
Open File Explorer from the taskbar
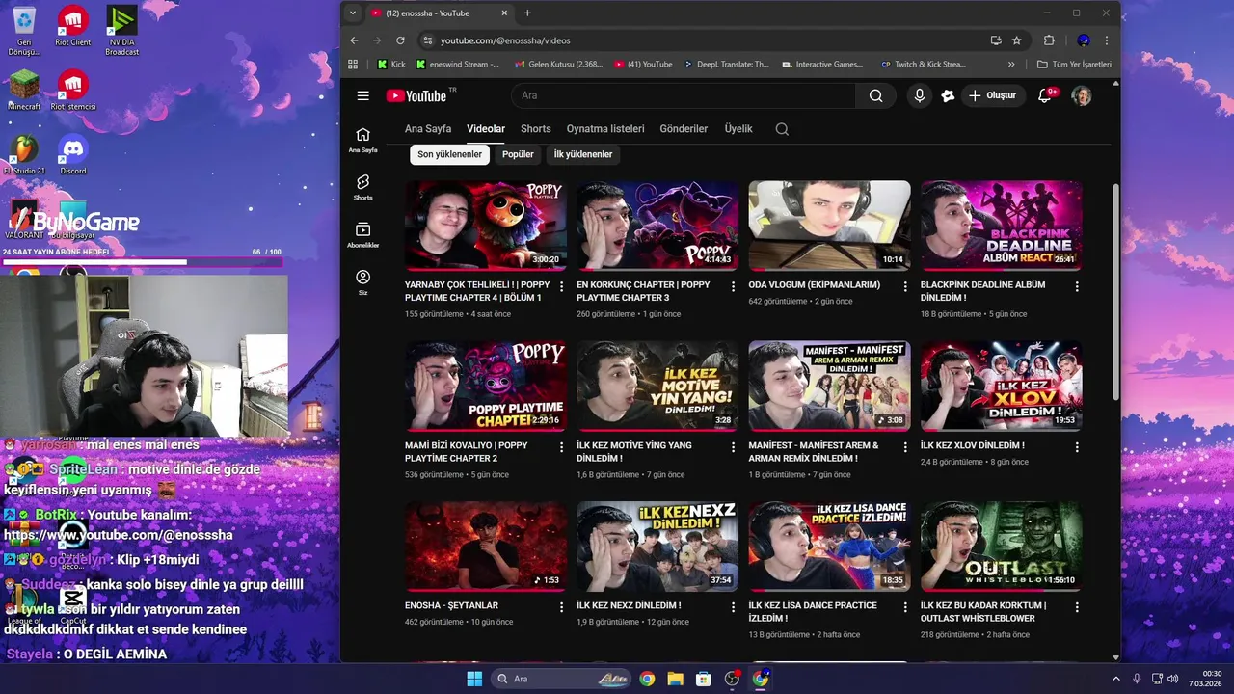click(x=675, y=679)
